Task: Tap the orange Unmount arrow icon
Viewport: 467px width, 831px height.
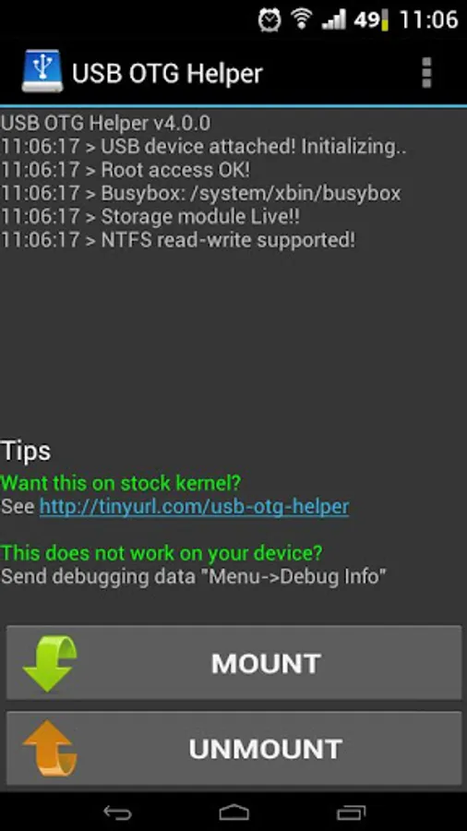Action: (50, 748)
